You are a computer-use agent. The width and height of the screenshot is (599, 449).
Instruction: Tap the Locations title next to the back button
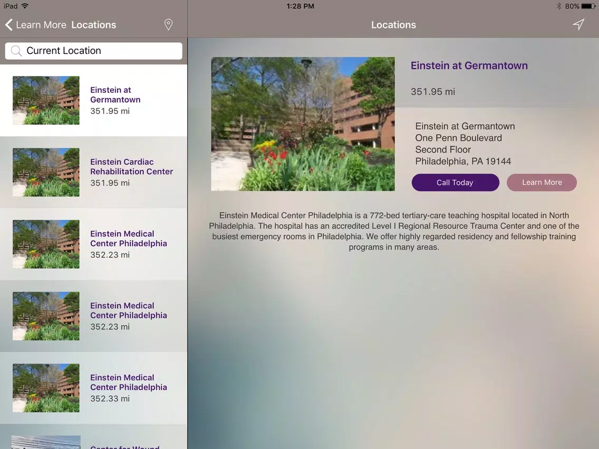[x=94, y=25]
